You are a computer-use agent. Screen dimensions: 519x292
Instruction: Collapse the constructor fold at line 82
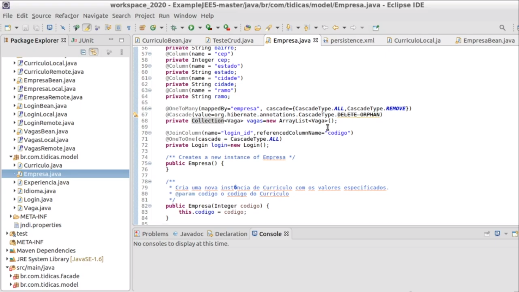pos(150,206)
